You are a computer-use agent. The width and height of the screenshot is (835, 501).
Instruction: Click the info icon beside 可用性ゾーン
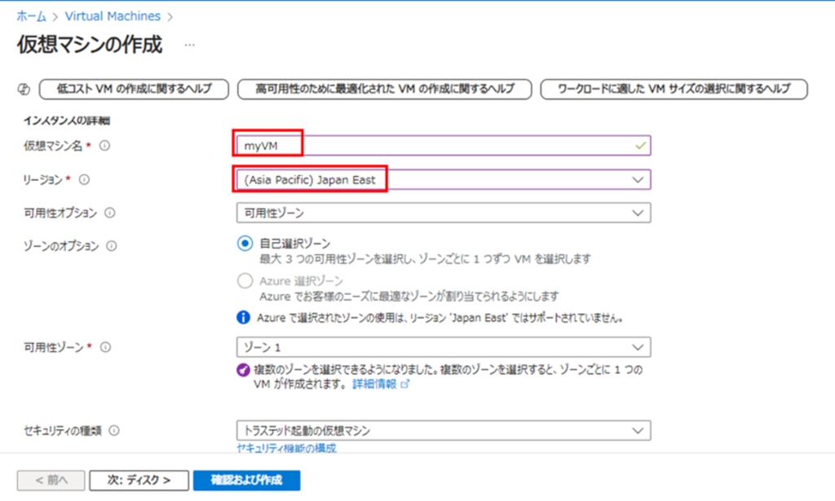click(104, 347)
